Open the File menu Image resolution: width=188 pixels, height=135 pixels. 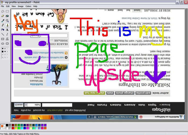click(2, 6)
